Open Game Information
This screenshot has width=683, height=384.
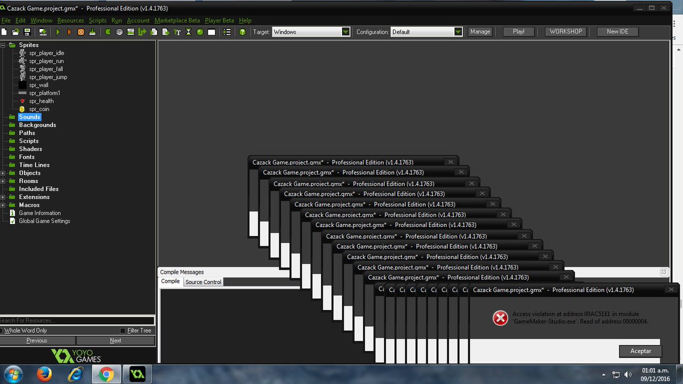[x=39, y=213]
